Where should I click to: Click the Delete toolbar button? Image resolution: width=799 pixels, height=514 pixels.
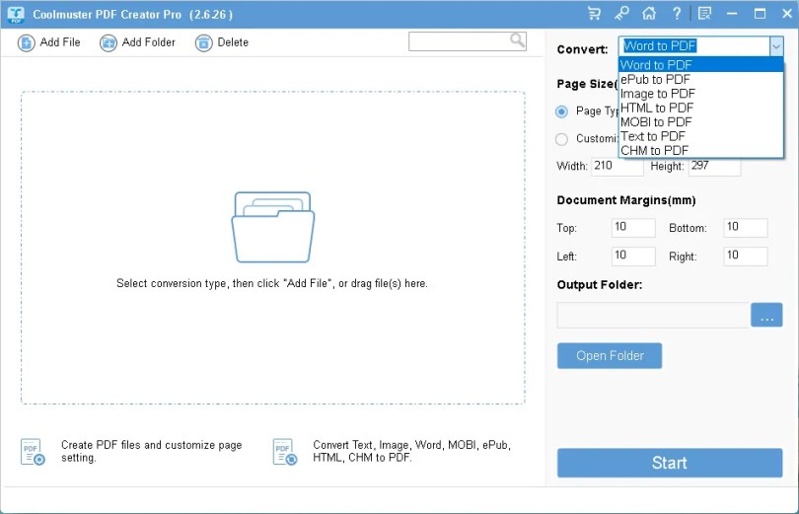coord(222,42)
